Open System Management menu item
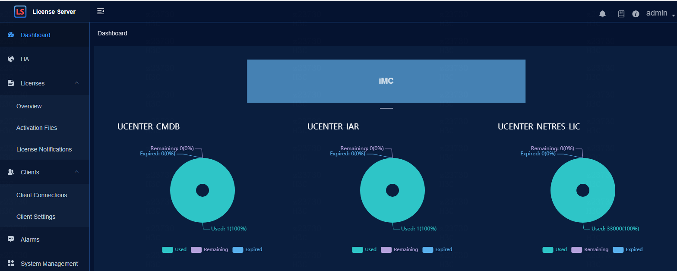 tap(45, 264)
